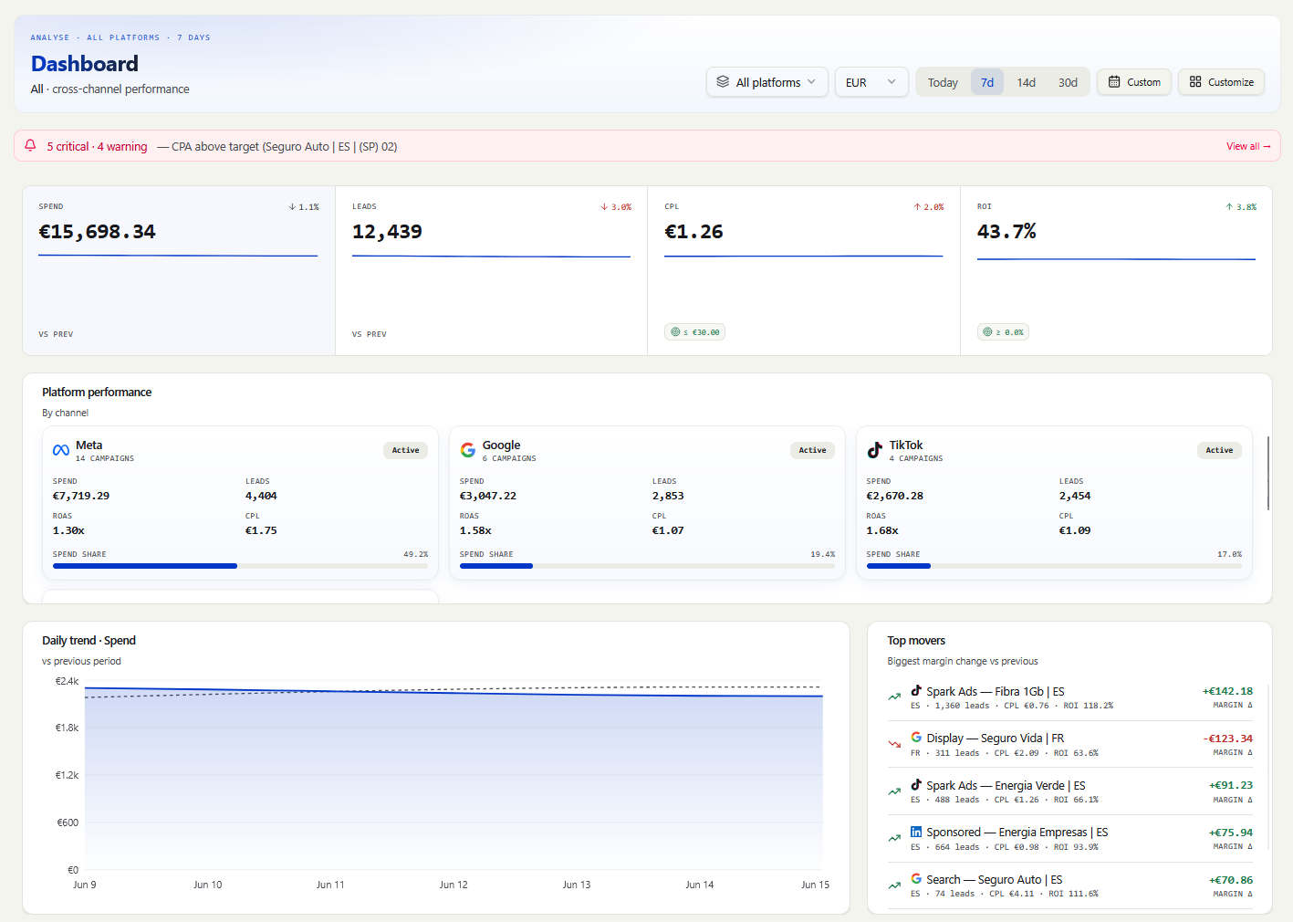The width and height of the screenshot is (1293, 922).
Task: Click Meta Active status badge
Action: (405, 450)
